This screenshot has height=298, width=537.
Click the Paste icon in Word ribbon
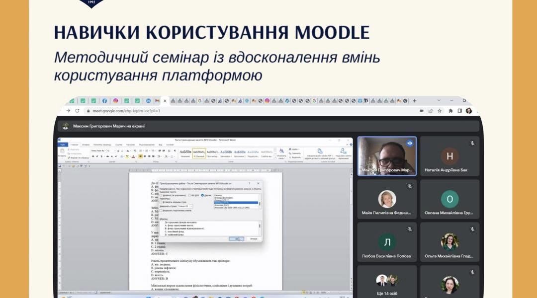[62, 151]
